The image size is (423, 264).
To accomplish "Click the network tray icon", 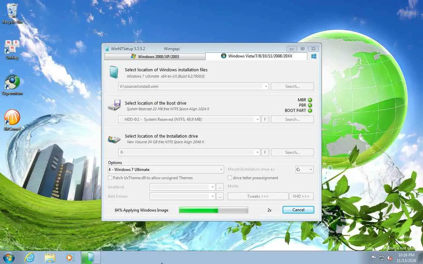I will (382, 258).
